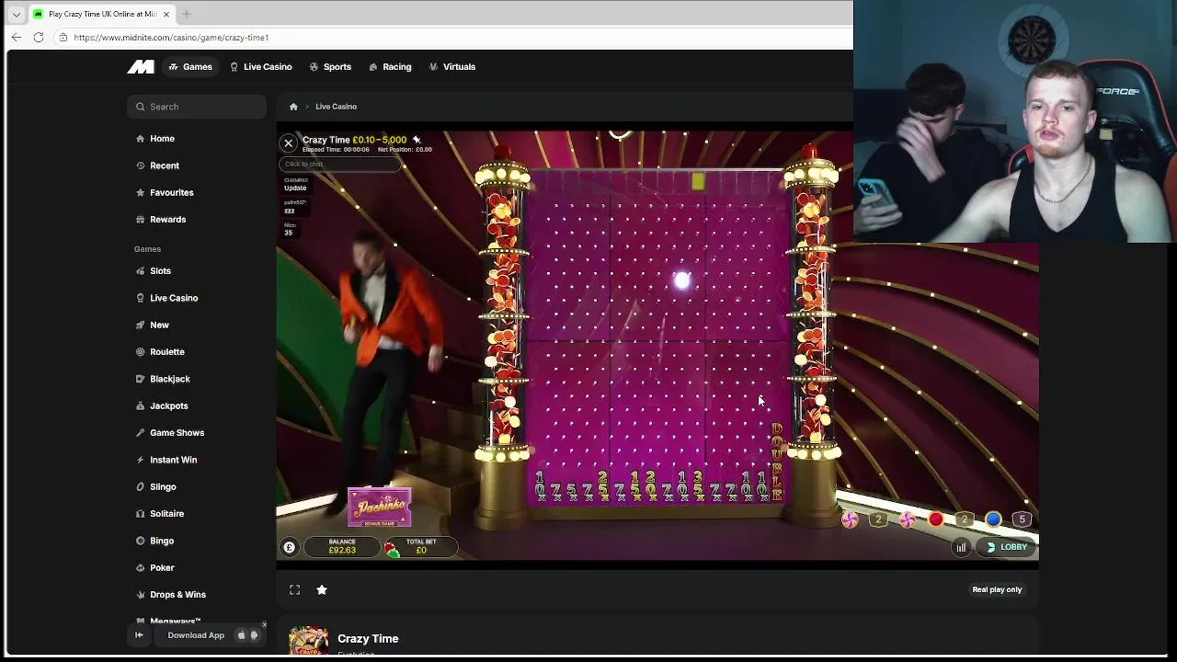Image resolution: width=1177 pixels, height=662 pixels.
Task: Click the chat input in the game
Action: (340, 164)
